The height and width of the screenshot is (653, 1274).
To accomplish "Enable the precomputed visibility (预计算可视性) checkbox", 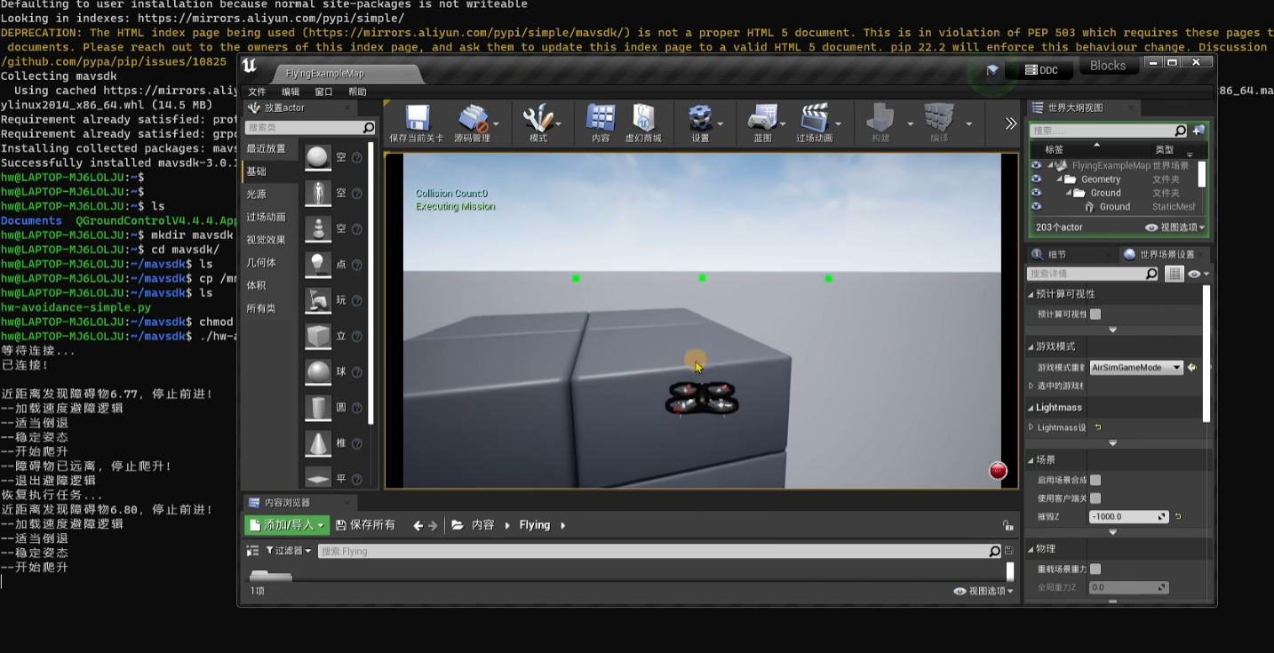I will 1095,314.
